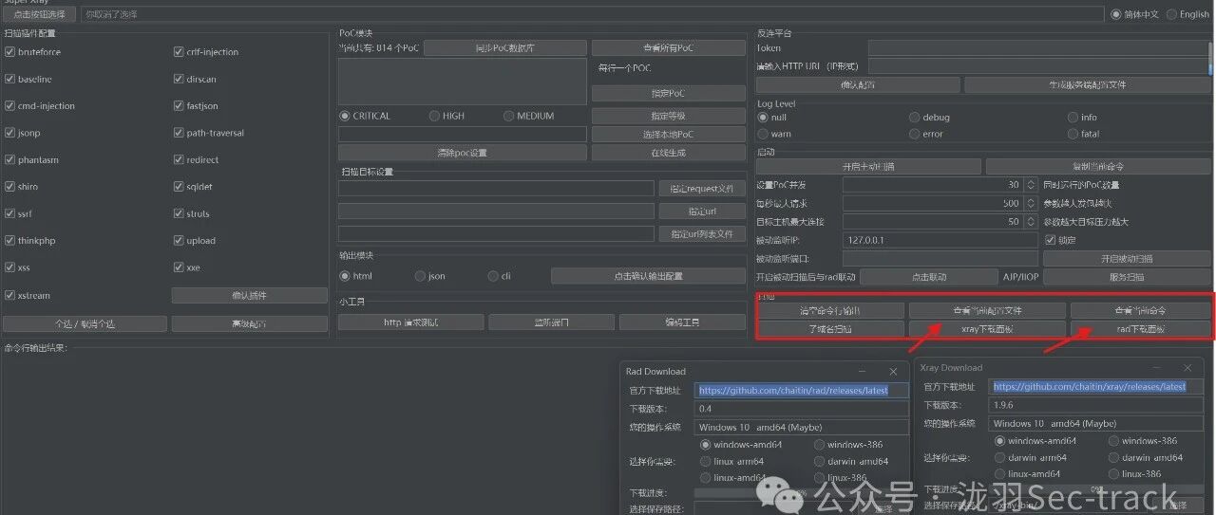Focus the 127.0.0.1 listen IP field

coord(940,240)
